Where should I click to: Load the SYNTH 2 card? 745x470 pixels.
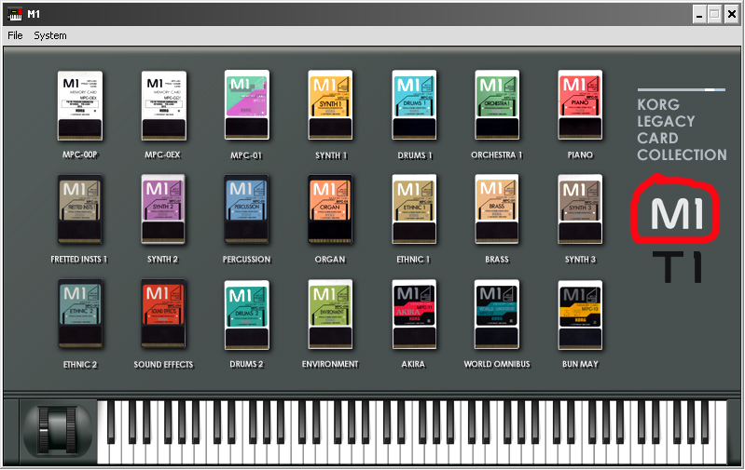pyautogui.click(x=163, y=209)
